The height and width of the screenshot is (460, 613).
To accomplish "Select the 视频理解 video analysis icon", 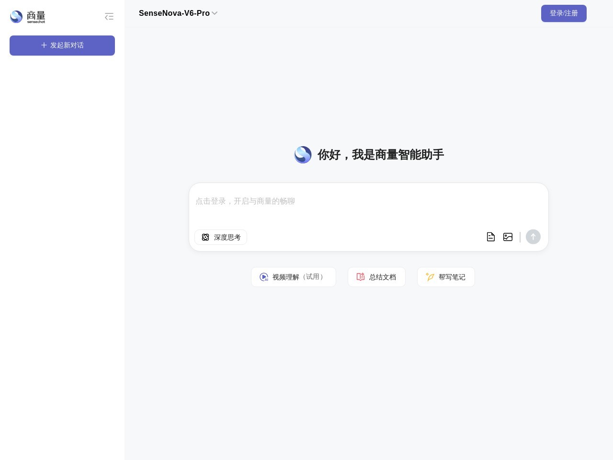I will pyautogui.click(x=264, y=277).
